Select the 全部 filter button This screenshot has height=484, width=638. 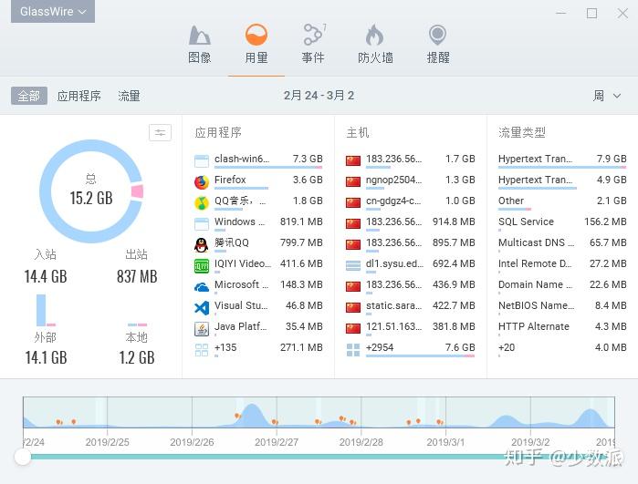point(29,96)
